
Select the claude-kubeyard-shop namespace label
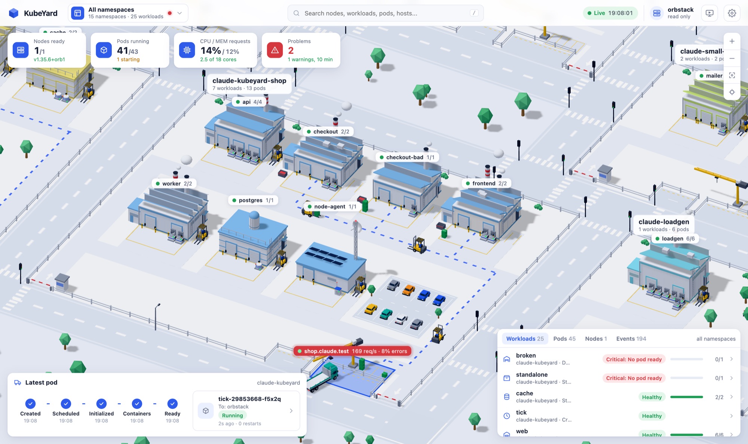pyautogui.click(x=249, y=84)
